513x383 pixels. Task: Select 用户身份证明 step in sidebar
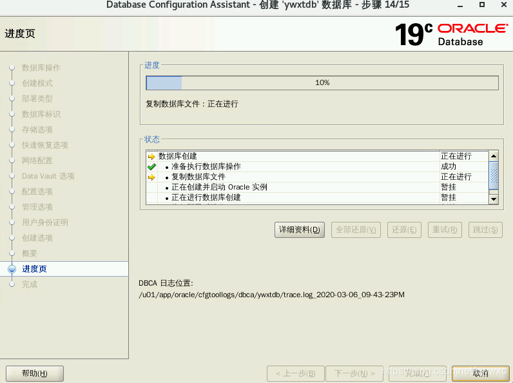pyautogui.click(x=45, y=222)
